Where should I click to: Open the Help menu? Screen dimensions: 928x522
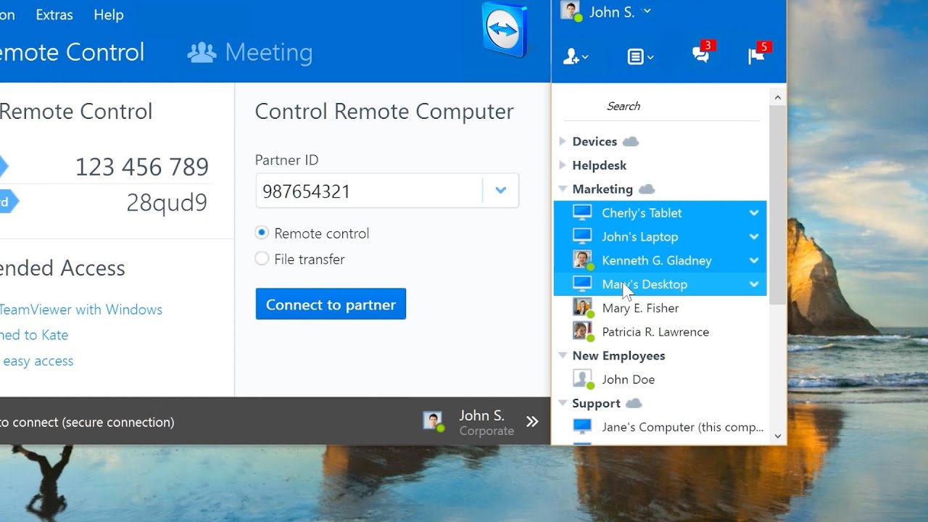(x=109, y=14)
